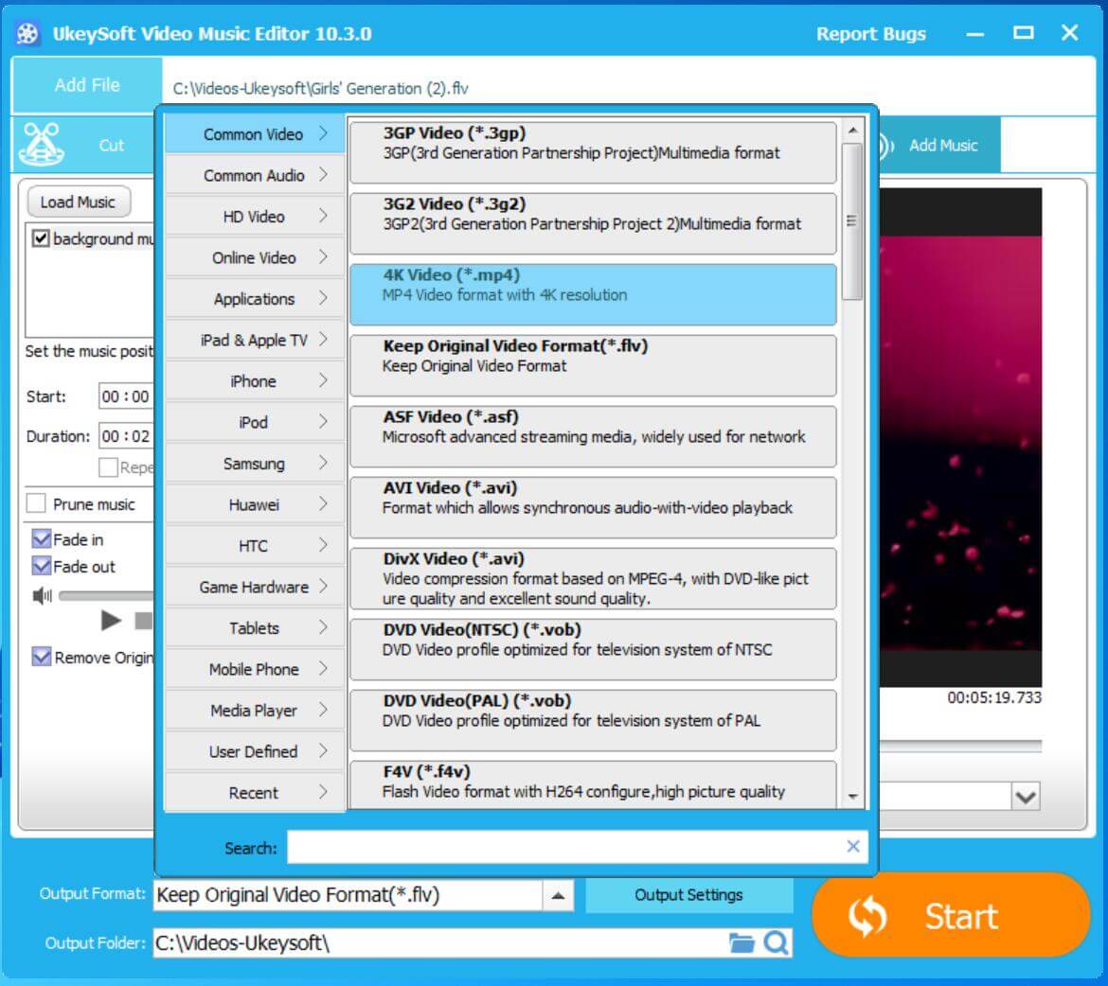Click the Start convert arrows icon

point(867,916)
